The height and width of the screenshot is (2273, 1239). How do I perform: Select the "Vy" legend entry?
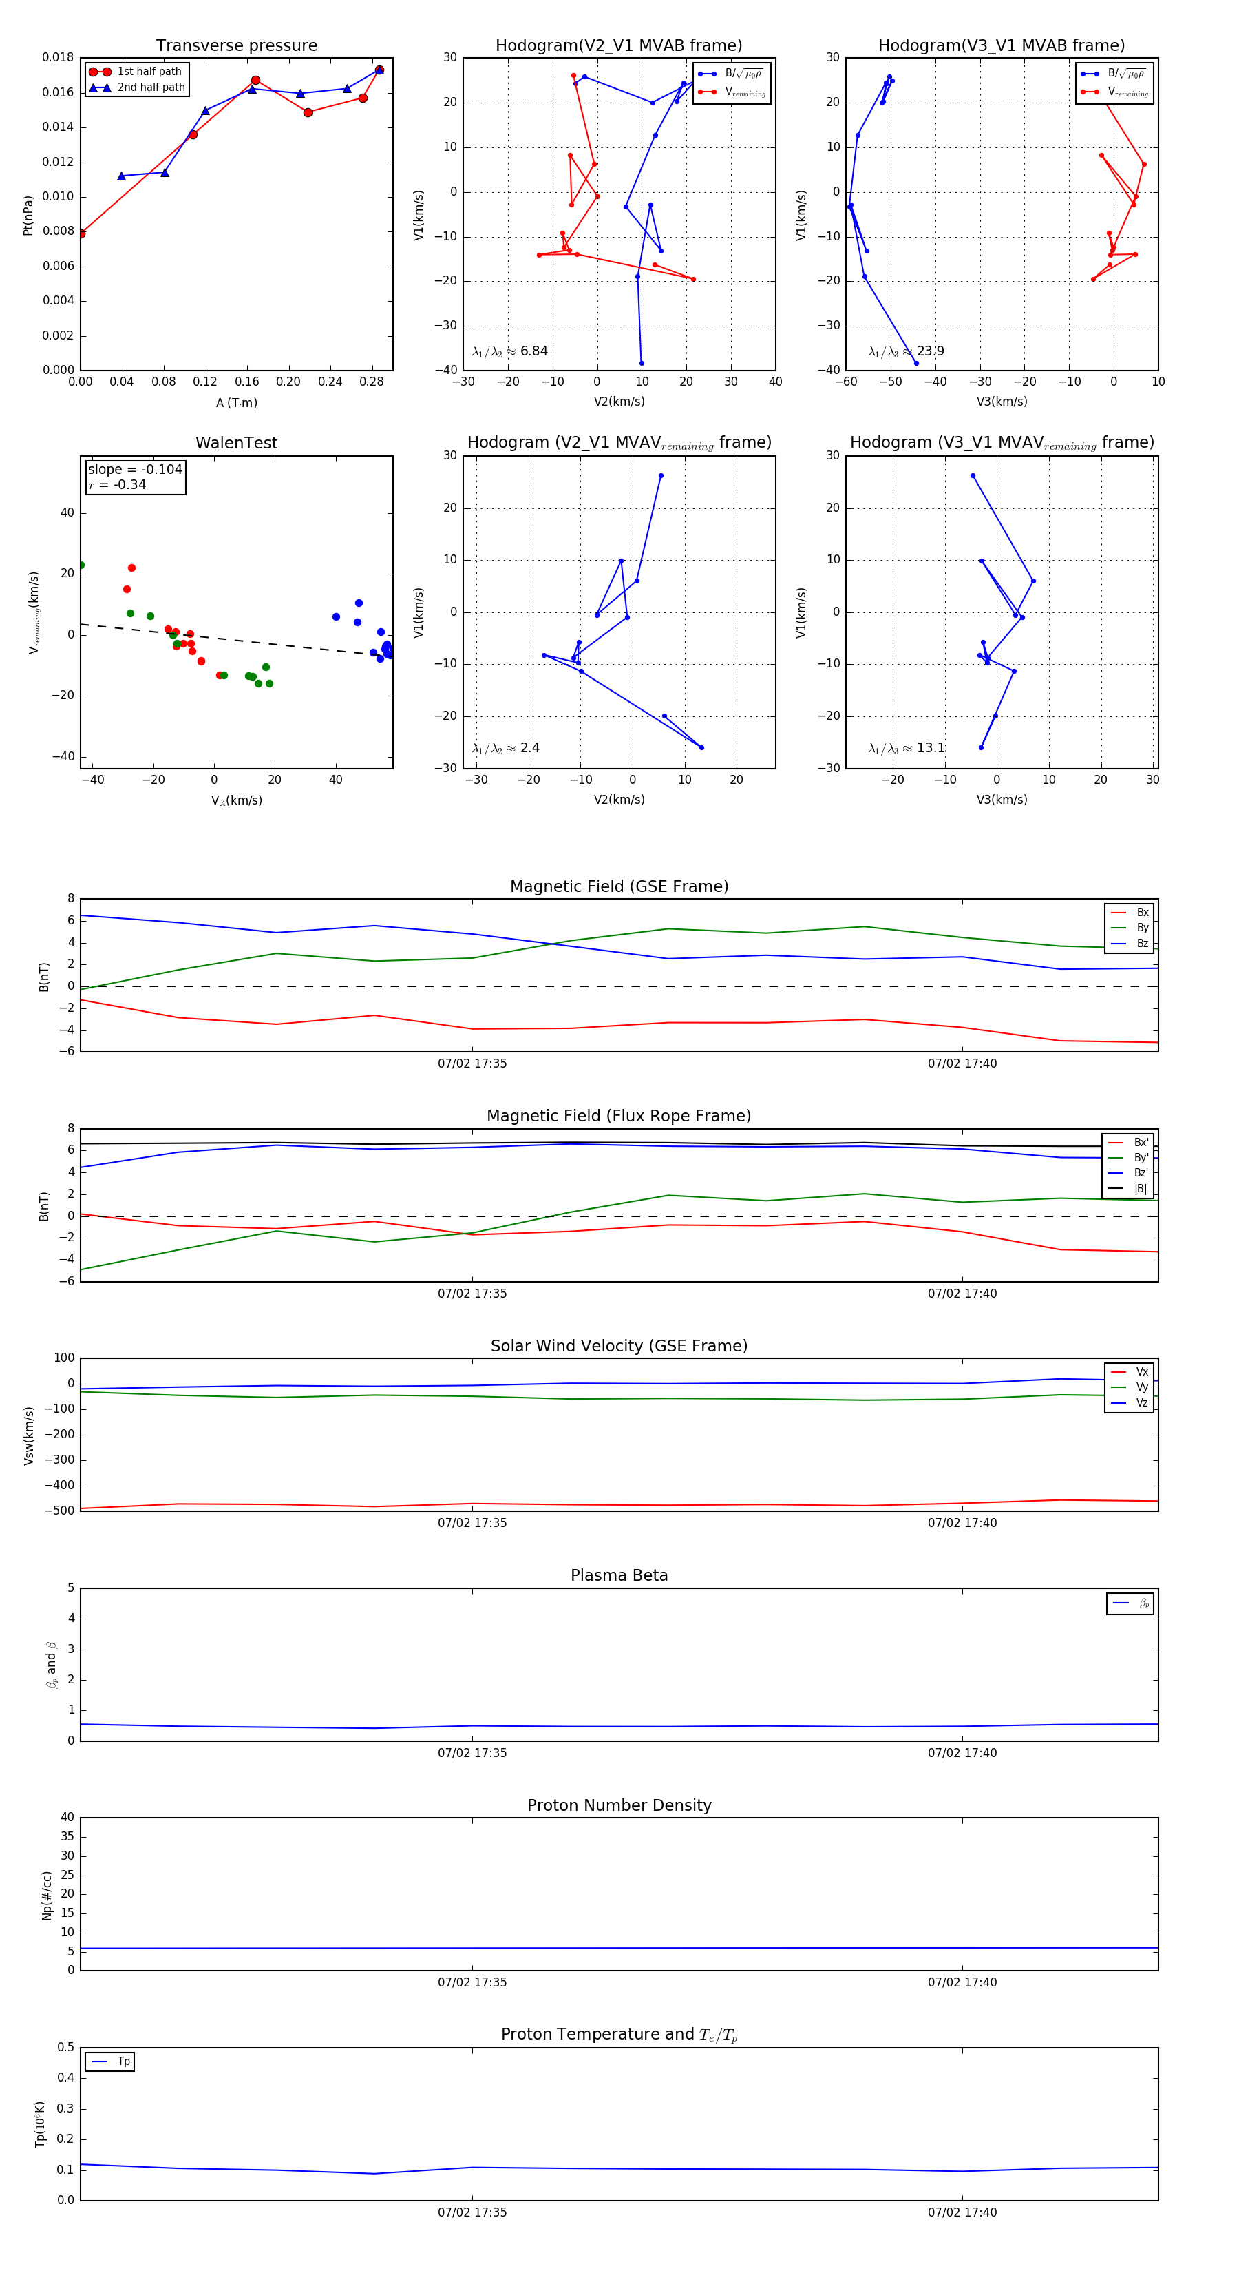tap(1130, 1388)
